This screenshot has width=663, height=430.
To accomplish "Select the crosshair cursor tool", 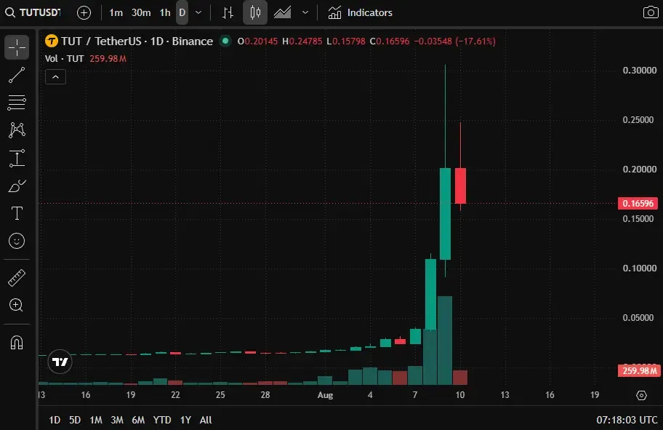I will [17, 47].
